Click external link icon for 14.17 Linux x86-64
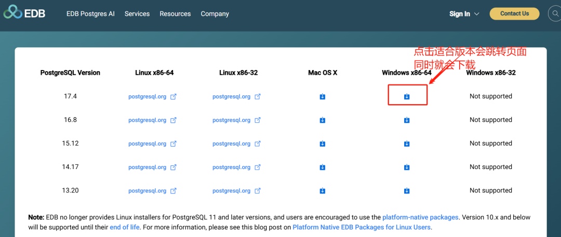Screen dimensions: 561x237 173,168
